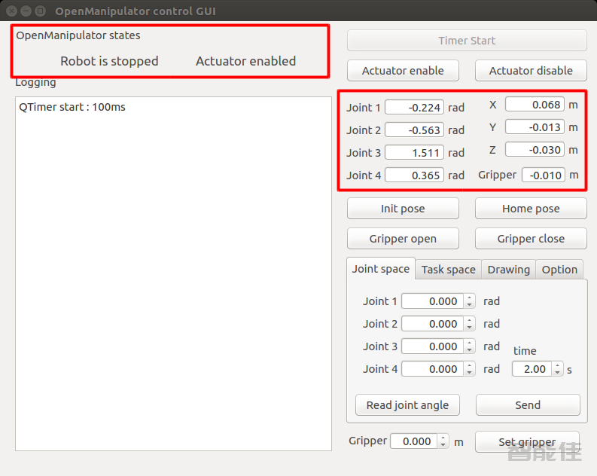Click the 'OpenManipulator states' group label

(78, 35)
